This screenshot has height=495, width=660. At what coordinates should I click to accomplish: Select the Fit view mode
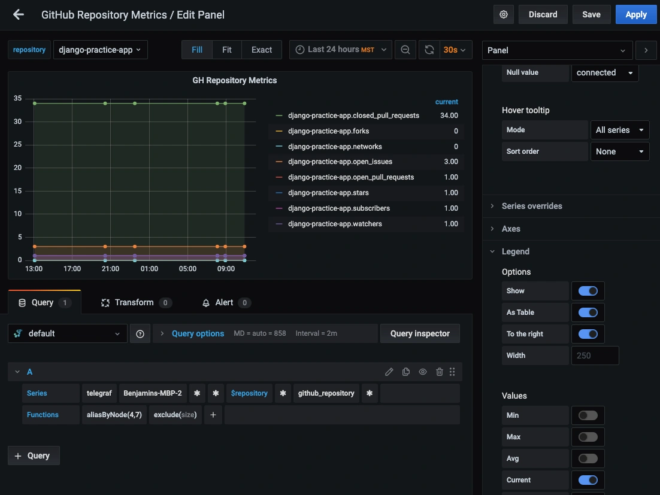(227, 50)
